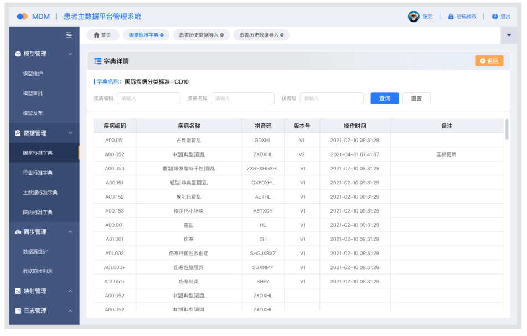
Task: Click the blue 查询 button
Action: pyautogui.click(x=385, y=99)
